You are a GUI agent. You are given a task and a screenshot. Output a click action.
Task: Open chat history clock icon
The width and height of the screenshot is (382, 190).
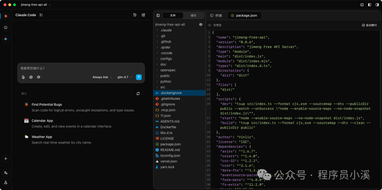pos(135,15)
